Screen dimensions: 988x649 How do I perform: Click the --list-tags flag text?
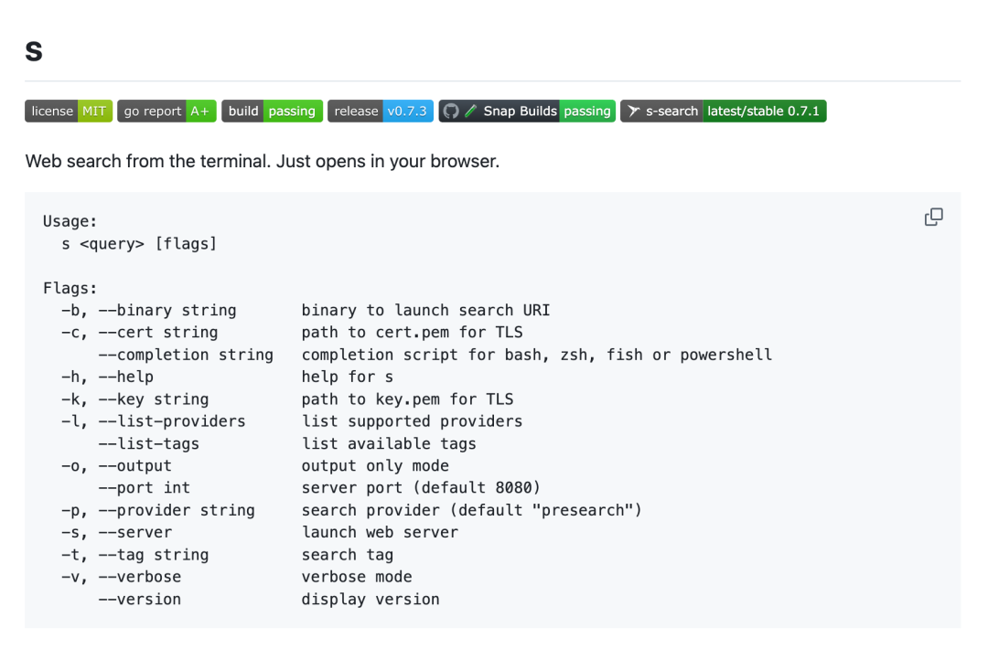[x=148, y=443]
